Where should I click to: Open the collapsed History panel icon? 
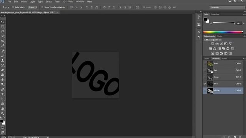[199, 17]
